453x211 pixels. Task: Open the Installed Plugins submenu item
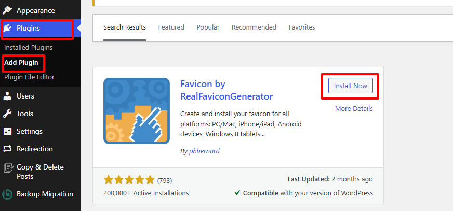coord(28,47)
